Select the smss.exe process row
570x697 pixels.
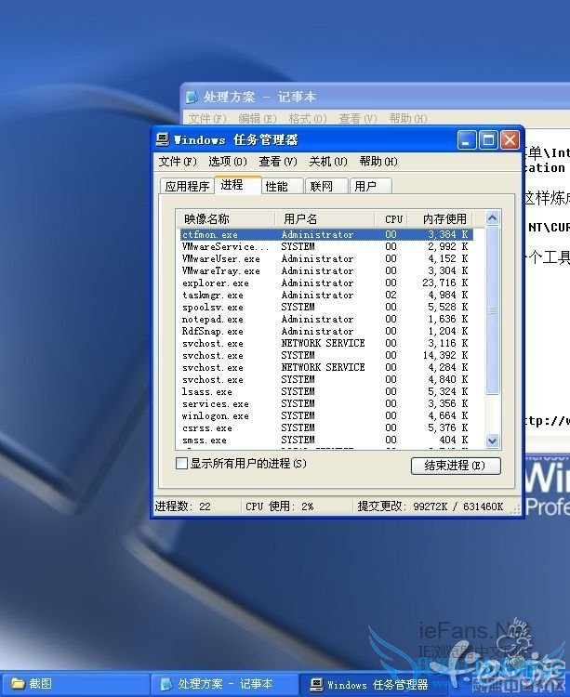(x=326, y=441)
